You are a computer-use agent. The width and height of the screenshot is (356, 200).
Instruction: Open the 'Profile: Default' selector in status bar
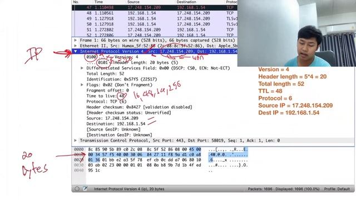(x=337, y=189)
